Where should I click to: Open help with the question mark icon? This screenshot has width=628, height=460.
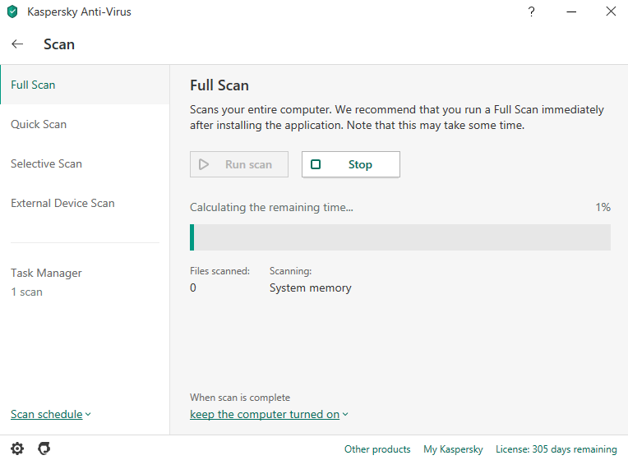(x=532, y=12)
